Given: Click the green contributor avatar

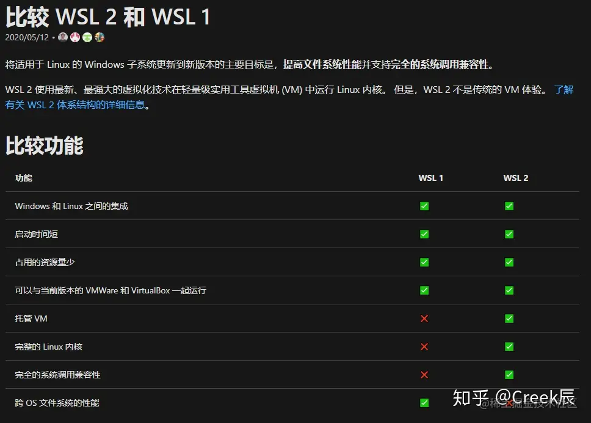Looking at the screenshot, I should point(87,37).
